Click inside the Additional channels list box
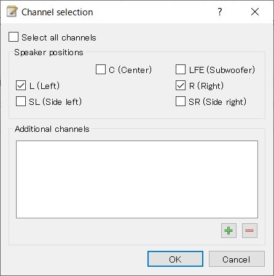This screenshot has height=276, width=274. click(x=137, y=179)
